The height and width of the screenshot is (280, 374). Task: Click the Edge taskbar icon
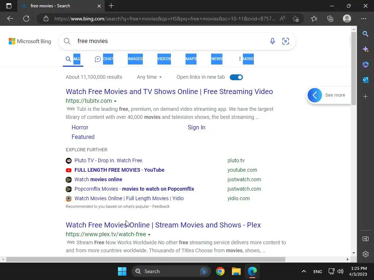pos(252,271)
